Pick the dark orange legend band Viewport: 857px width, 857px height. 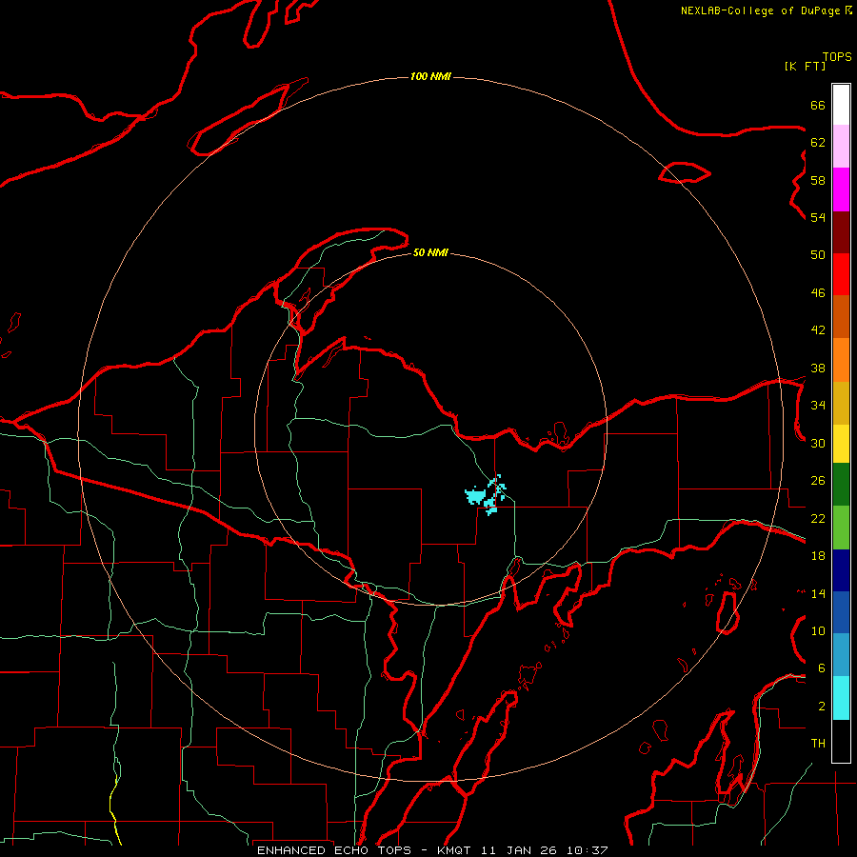(x=841, y=317)
